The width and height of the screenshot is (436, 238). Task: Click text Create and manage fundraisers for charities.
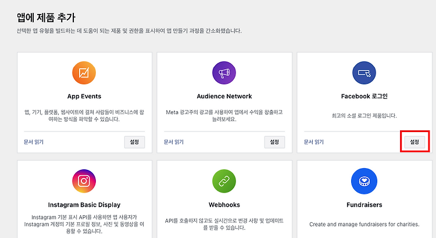[x=364, y=225]
